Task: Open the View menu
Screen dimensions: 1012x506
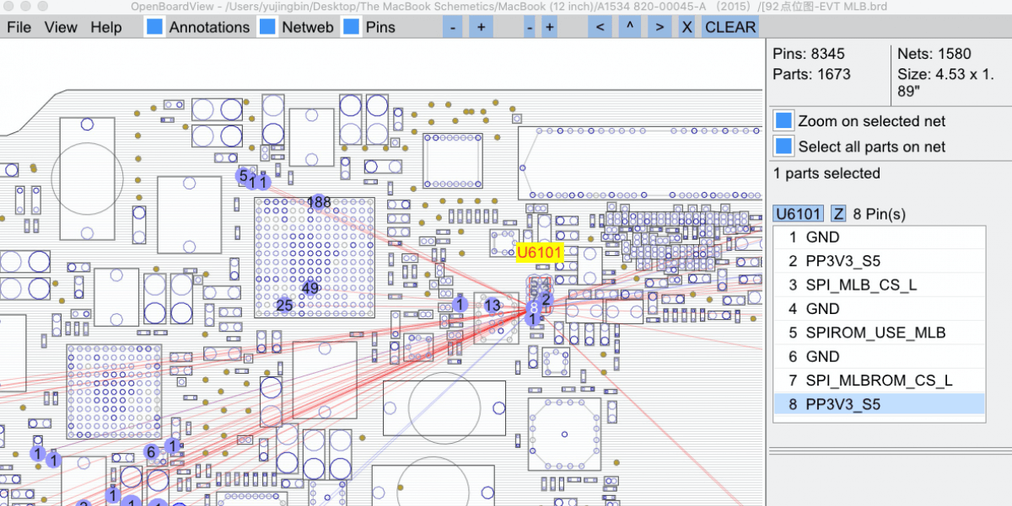Action: pos(61,27)
